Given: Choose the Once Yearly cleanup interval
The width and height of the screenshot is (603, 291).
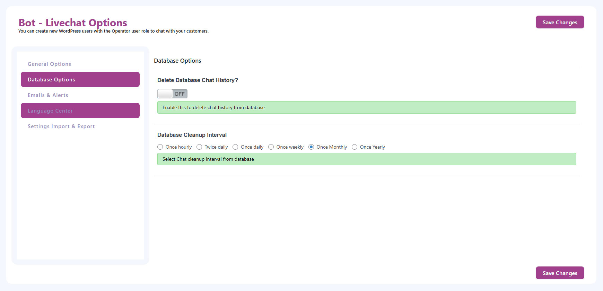Looking at the screenshot, I should click(x=355, y=147).
